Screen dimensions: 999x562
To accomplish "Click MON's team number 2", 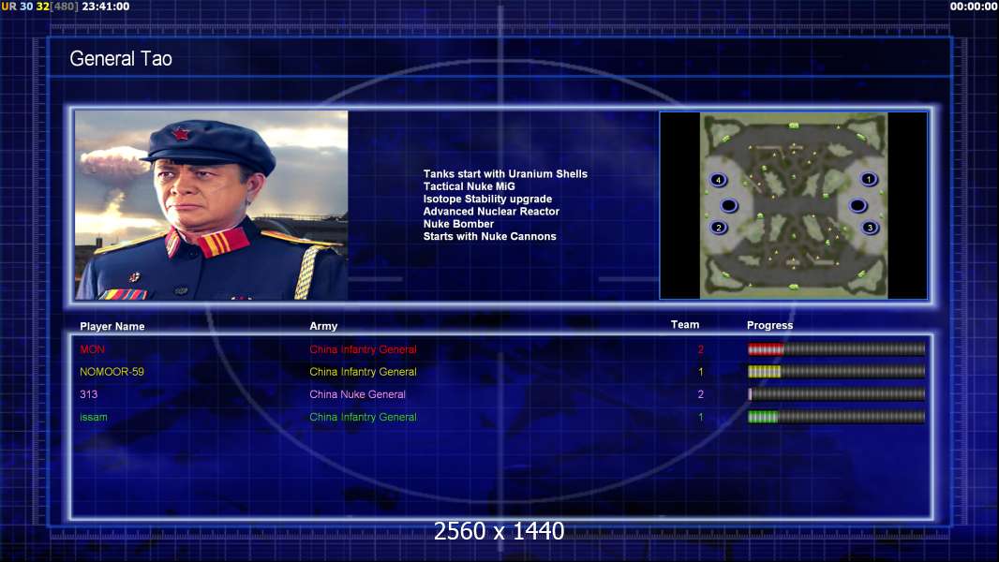I will (x=701, y=349).
